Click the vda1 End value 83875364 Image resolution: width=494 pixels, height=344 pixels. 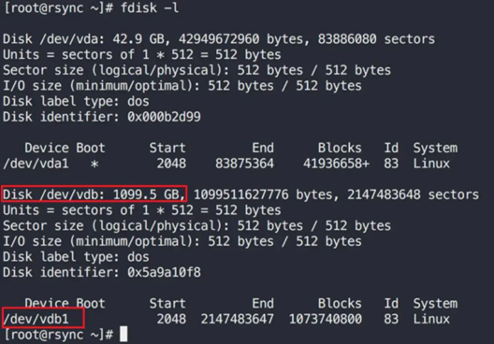pyautogui.click(x=244, y=164)
